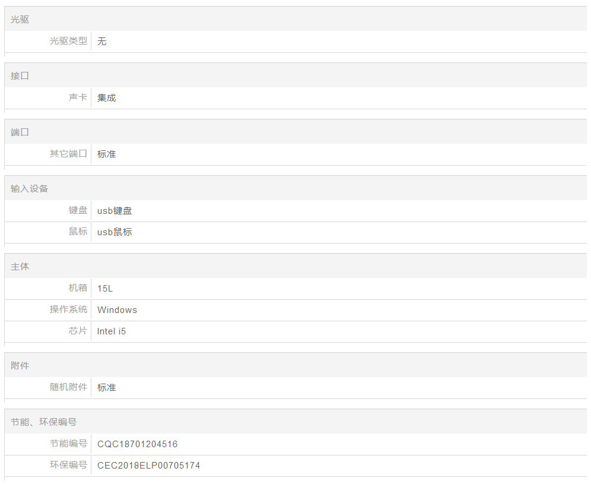Select the 随机附件 row label
591x484 pixels.
pos(68,387)
